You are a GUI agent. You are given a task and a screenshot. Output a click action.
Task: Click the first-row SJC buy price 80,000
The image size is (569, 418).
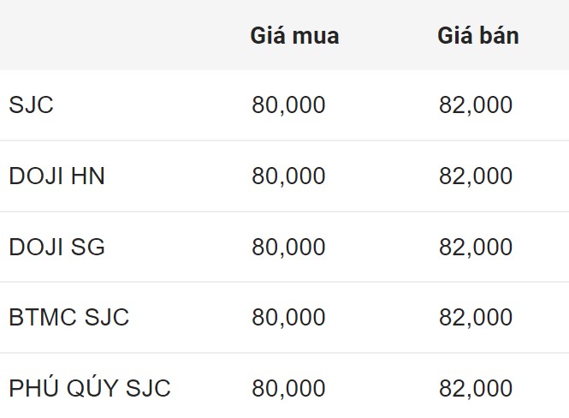point(288,105)
